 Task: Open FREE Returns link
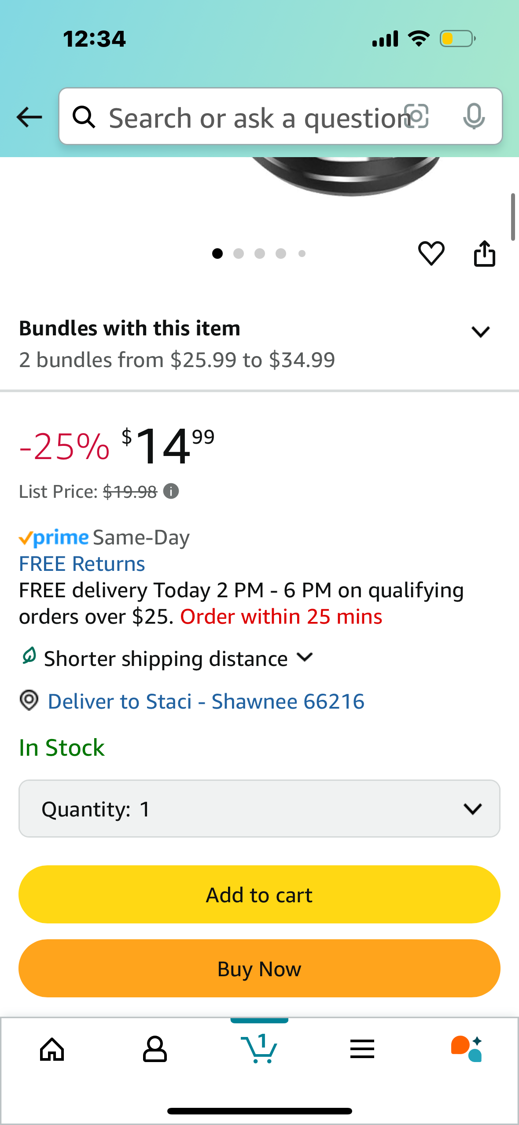tap(82, 564)
